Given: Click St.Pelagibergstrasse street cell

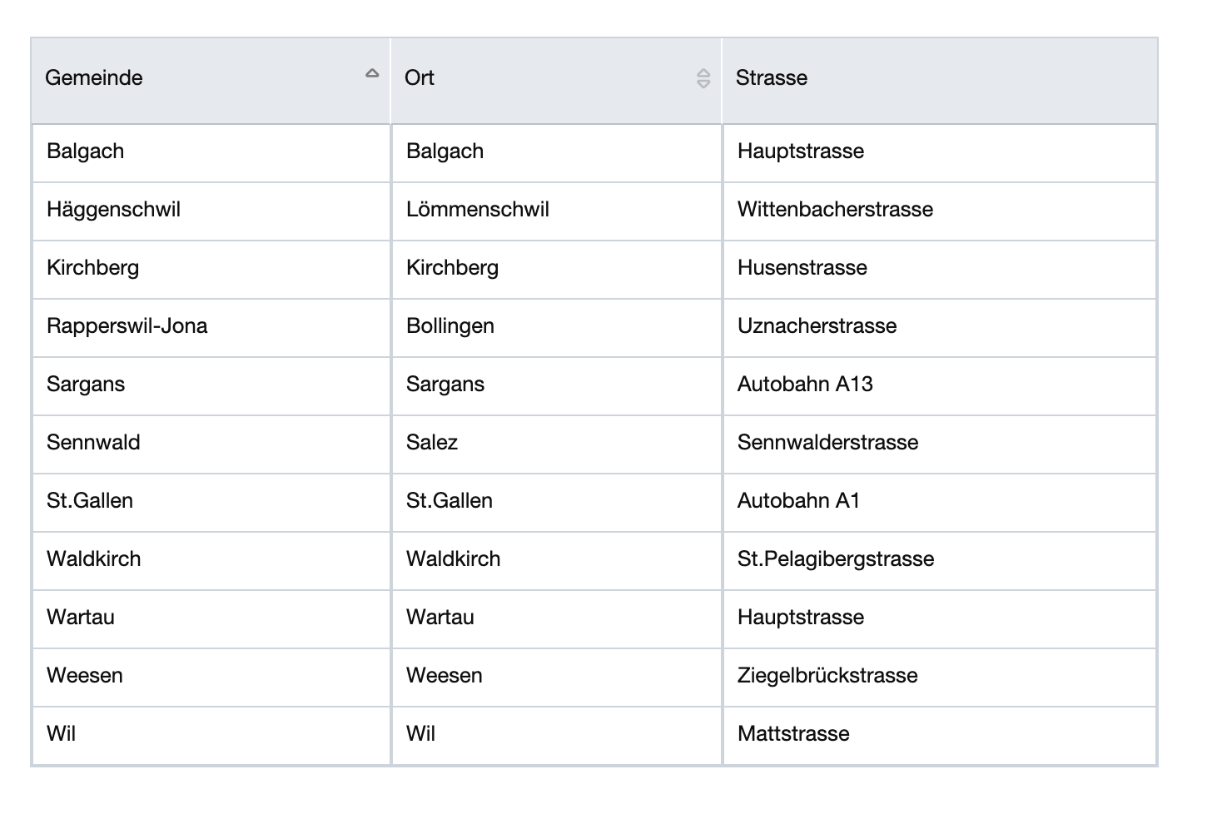Looking at the screenshot, I should click(836, 559).
